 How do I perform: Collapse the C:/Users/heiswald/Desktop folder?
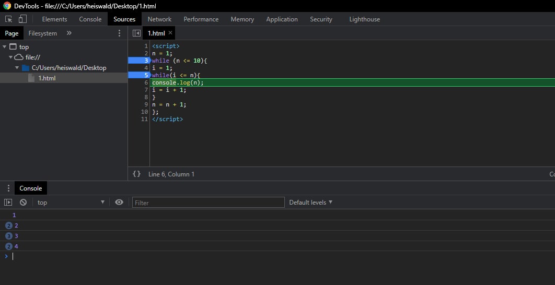pyautogui.click(x=17, y=67)
